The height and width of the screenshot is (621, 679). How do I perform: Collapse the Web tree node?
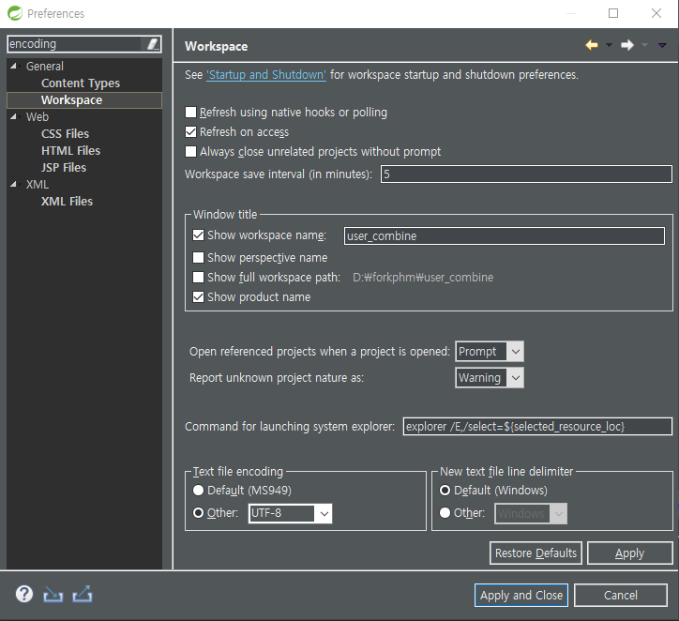pos(14,117)
